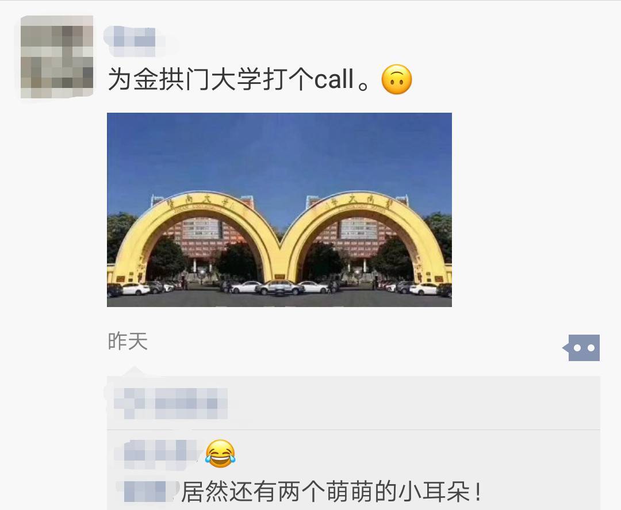The width and height of the screenshot is (621, 510).
Task: Tap the tears-of-joy emoji in the comment
Action: (220, 454)
